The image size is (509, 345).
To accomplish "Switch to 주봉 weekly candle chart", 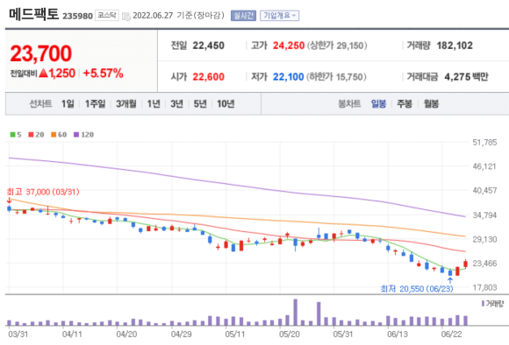I will pos(405,104).
